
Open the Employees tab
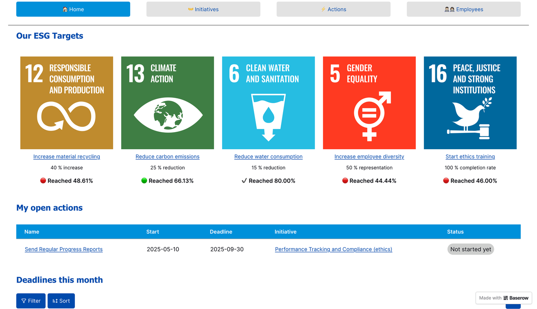[x=464, y=9]
